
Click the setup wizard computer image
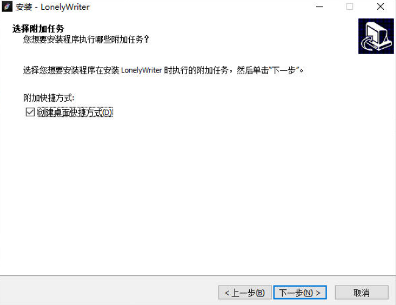pos(376,36)
